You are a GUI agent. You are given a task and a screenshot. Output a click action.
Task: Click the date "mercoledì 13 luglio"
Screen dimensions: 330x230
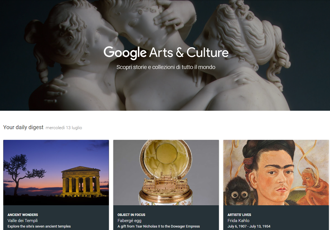click(64, 128)
